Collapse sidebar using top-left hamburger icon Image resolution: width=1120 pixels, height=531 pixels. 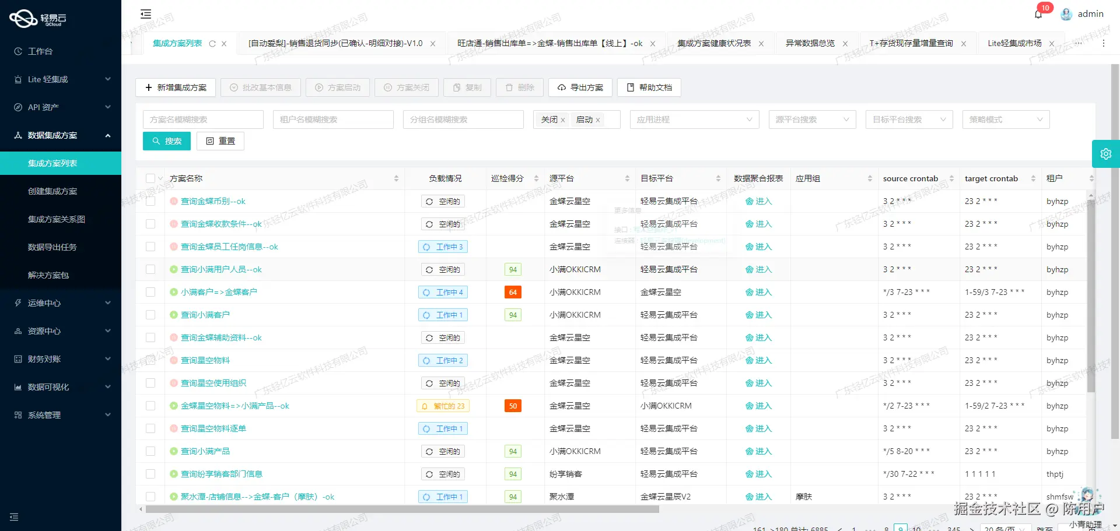145,13
